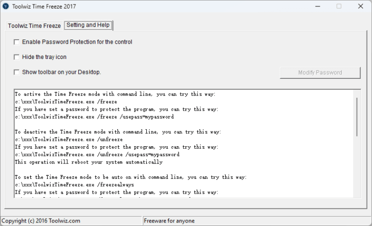The width and height of the screenshot is (372, 226).
Task: Click the 'To deactive the Time Freeze' line
Action: click(x=118, y=132)
